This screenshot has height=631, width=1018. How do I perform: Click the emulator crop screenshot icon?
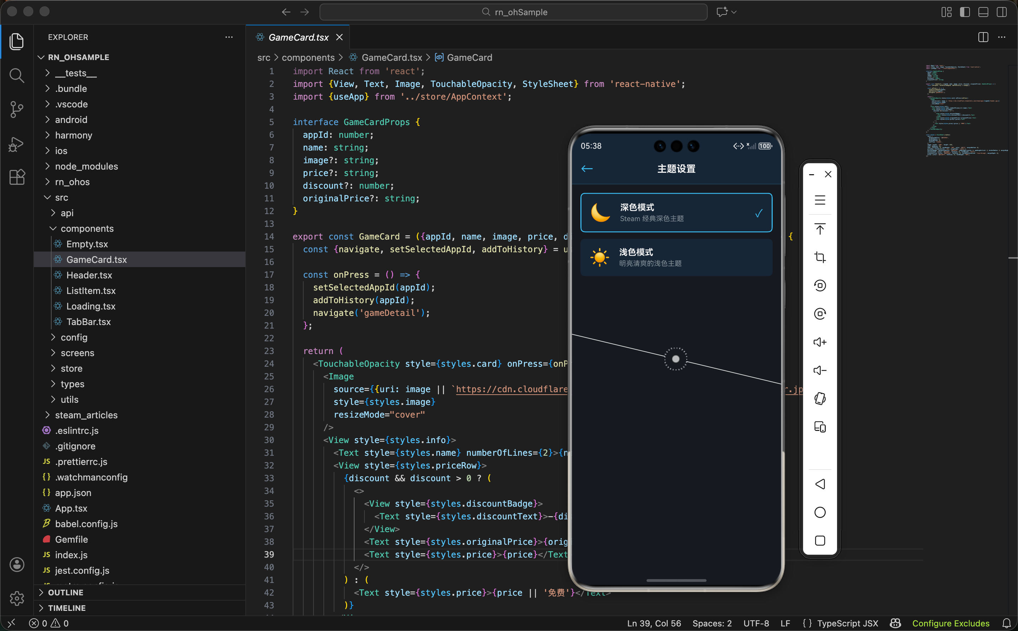820,257
